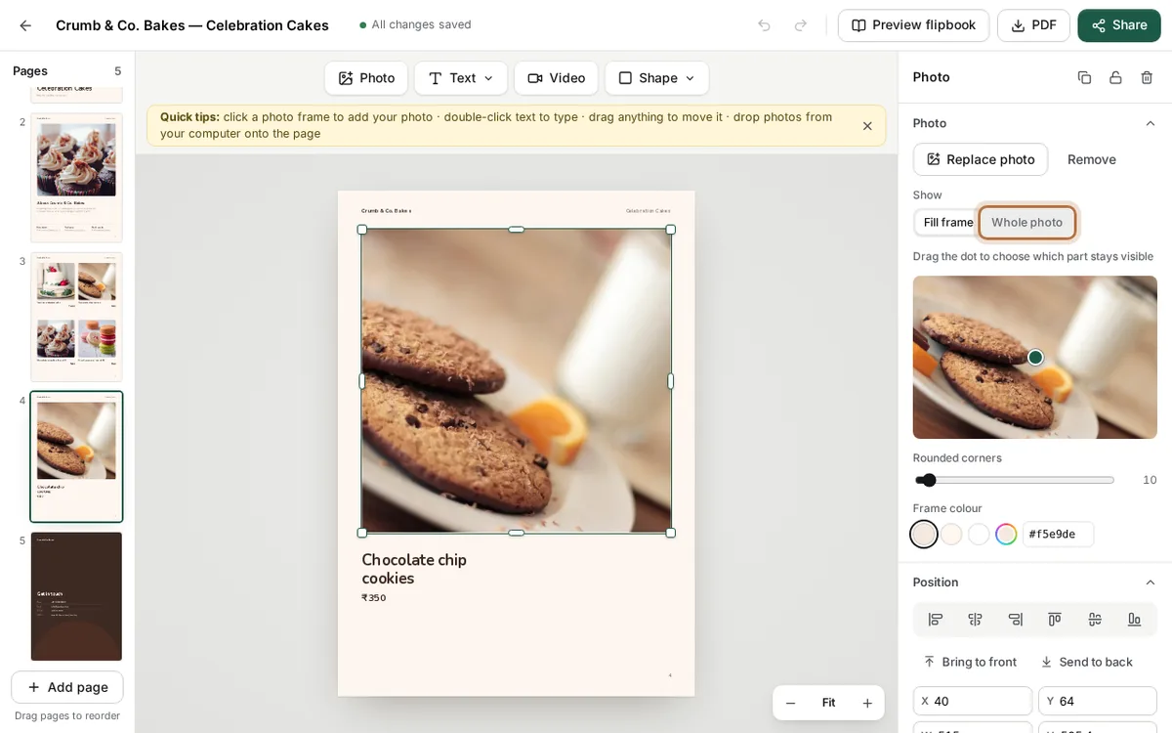The image size is (1172, 733).
Task: Select the white frame colour swatch
Action: pyautogui.click(x=979, y=534)
